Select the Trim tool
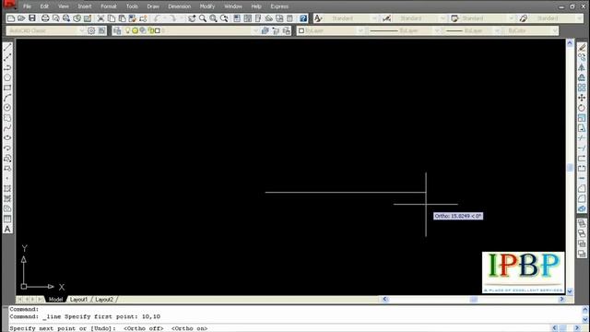The height and width of the screenshot is (332, 590). [582, 137]
